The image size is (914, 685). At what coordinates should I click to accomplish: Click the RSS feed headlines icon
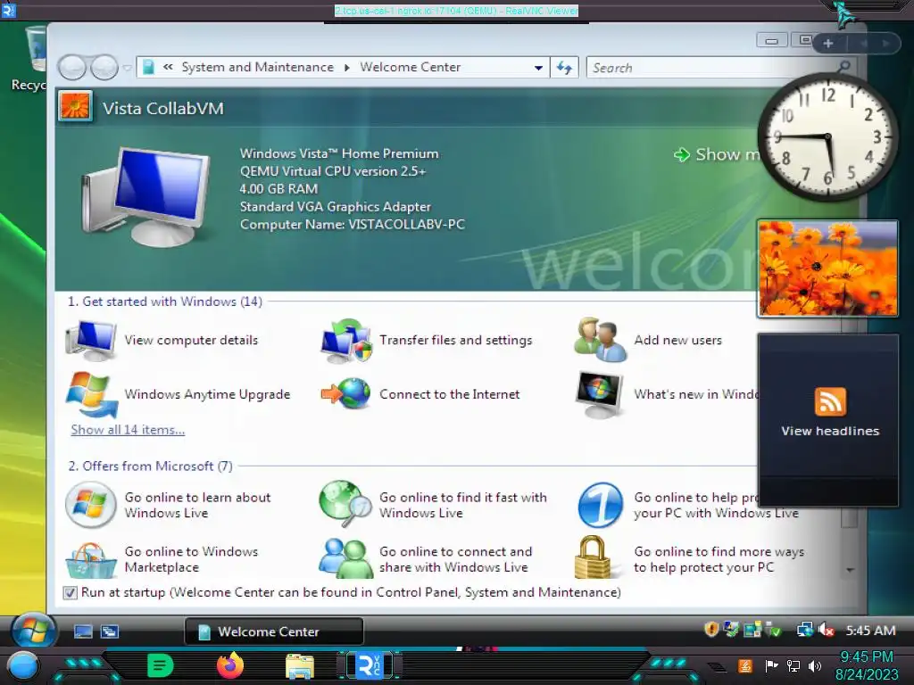pos(830,402)
